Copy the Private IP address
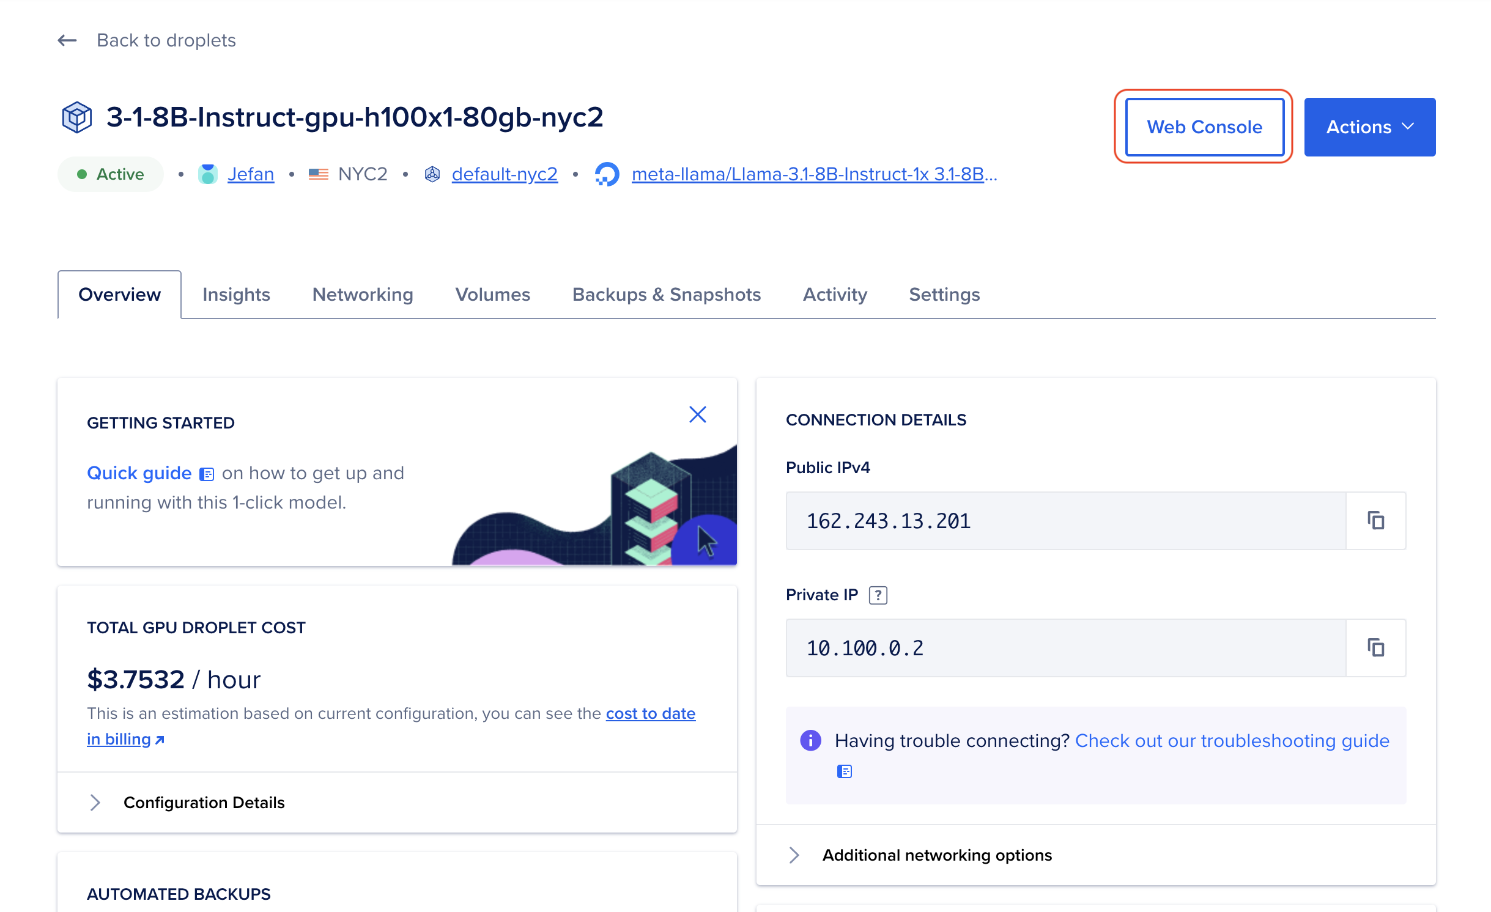1491x912 pixels. click(1375, 647)
